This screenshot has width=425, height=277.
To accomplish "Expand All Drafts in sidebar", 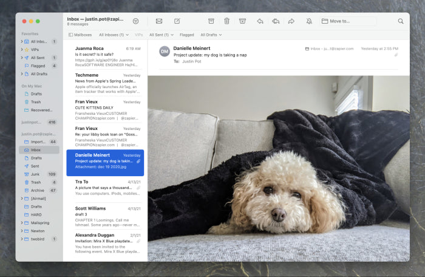I will pyautogui.click(x=22, y=74).
